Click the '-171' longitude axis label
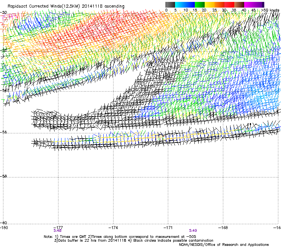Viewport: 281px width, 247px height. (x=168, y=228)
